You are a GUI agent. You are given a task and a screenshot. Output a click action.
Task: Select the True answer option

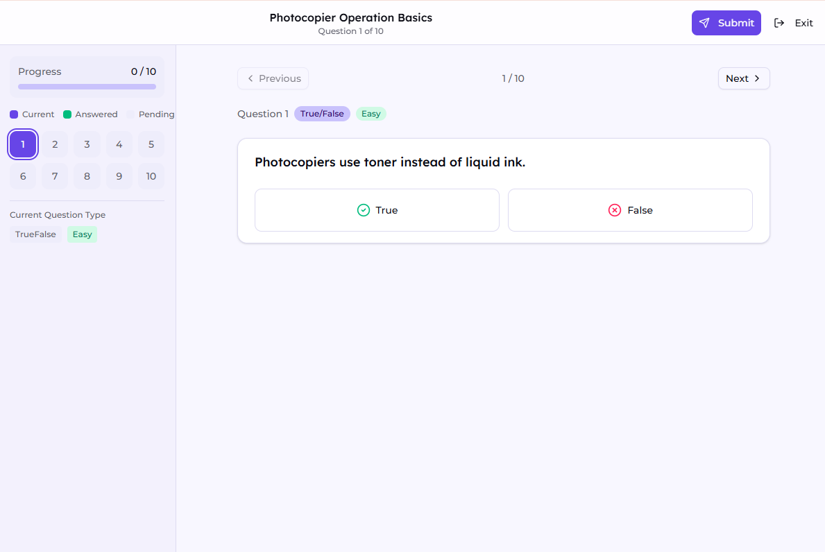coord(377,210)
